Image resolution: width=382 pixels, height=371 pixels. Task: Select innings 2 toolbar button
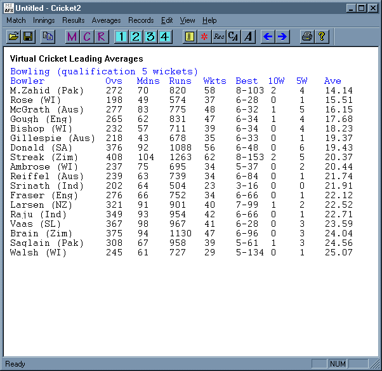coord(136,37)
